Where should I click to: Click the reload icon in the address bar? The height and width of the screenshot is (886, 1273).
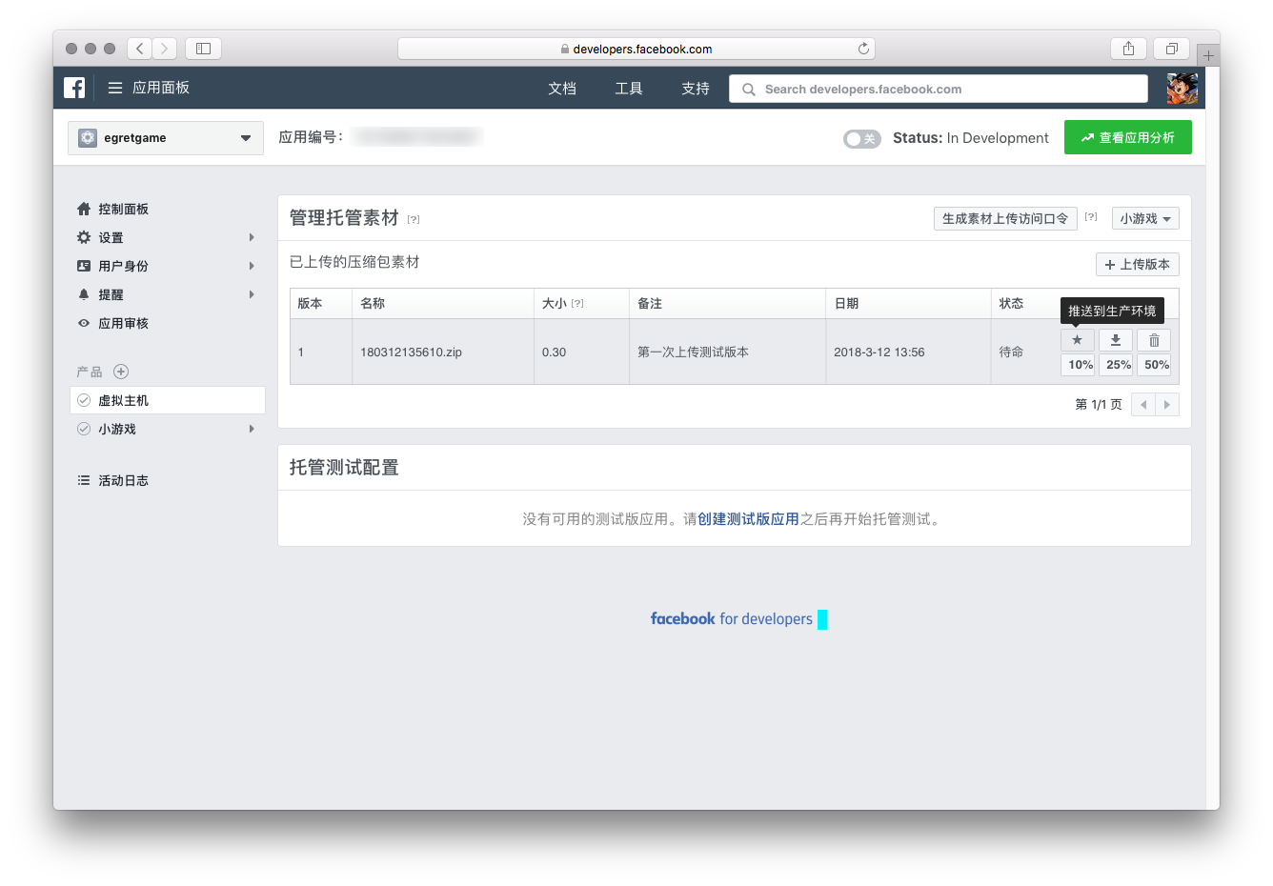pyautogui.click(x=863, y=49)
